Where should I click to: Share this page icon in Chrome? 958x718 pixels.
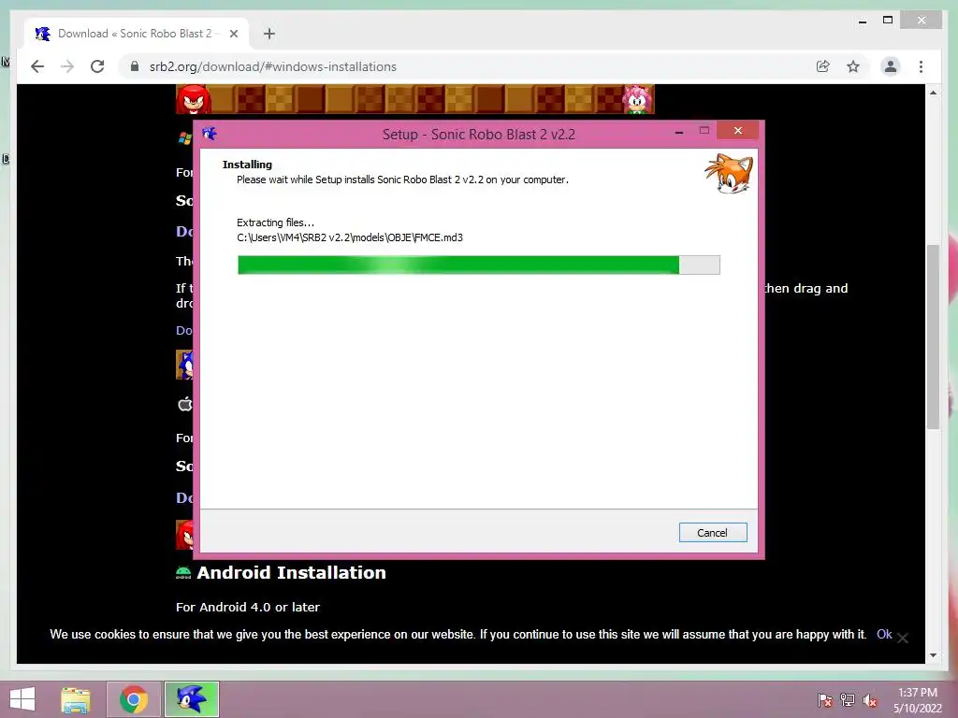tap(823, 66)
